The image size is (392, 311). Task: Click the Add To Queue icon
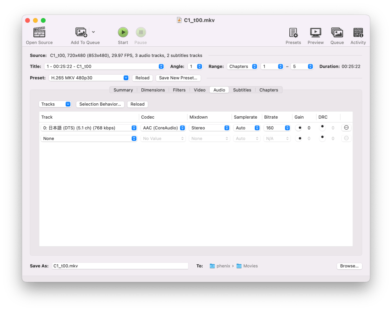pos(81,32)
